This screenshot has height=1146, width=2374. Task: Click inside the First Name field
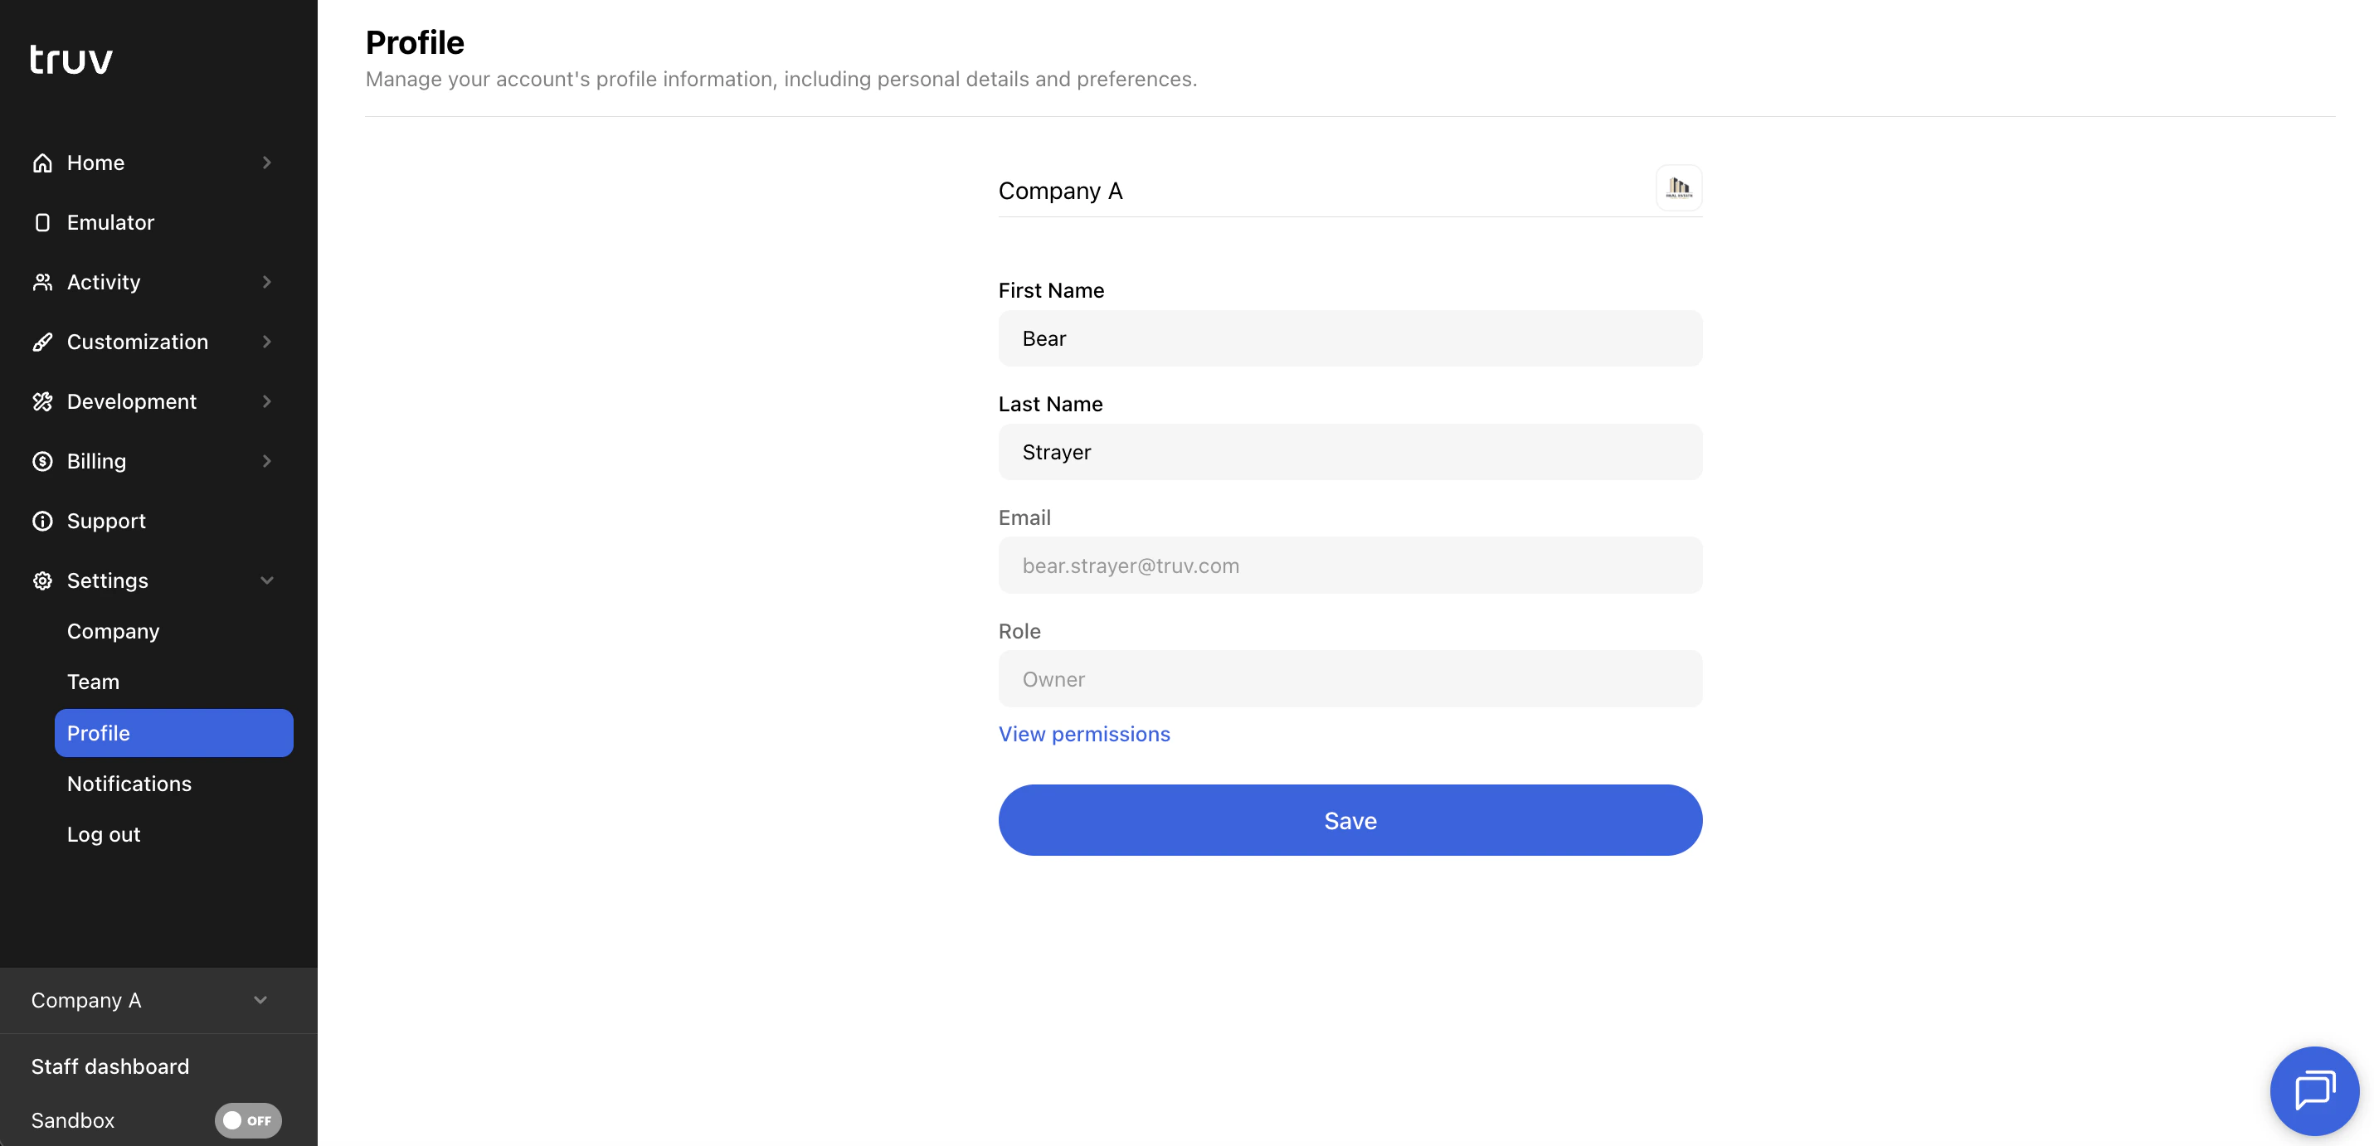[1350, 338]
